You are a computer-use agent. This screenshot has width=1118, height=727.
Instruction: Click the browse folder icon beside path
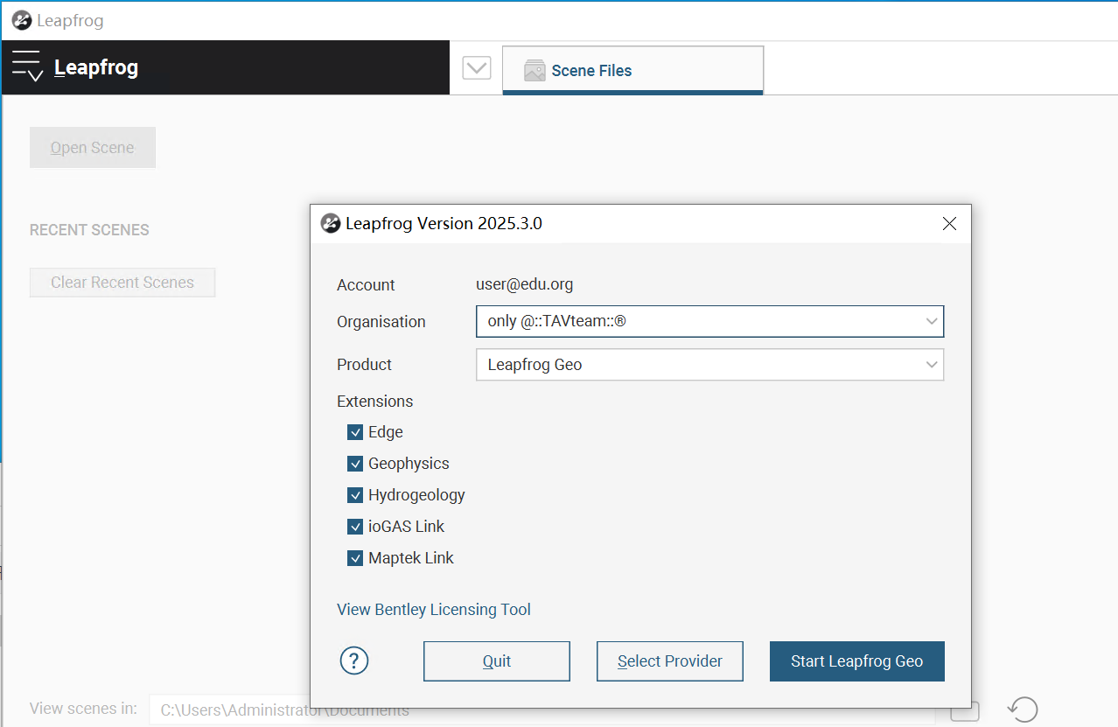(964, 710)
